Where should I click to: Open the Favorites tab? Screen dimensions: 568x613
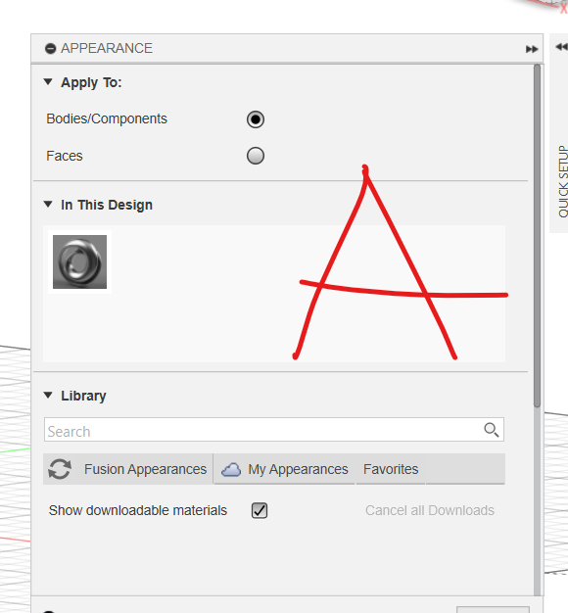(391, 469)
